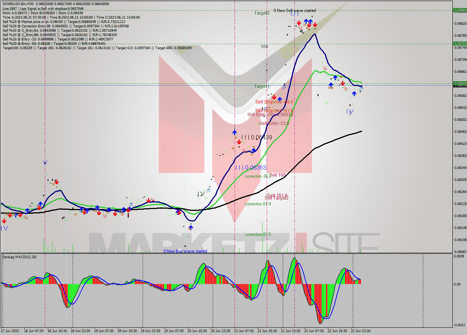Screen dimensions: 467x335
Task: Click the 'Target2' label near chart top
Action: click(262, 13)
